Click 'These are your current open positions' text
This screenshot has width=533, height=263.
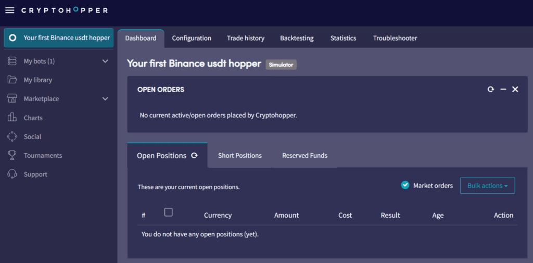tap(188, 187)
